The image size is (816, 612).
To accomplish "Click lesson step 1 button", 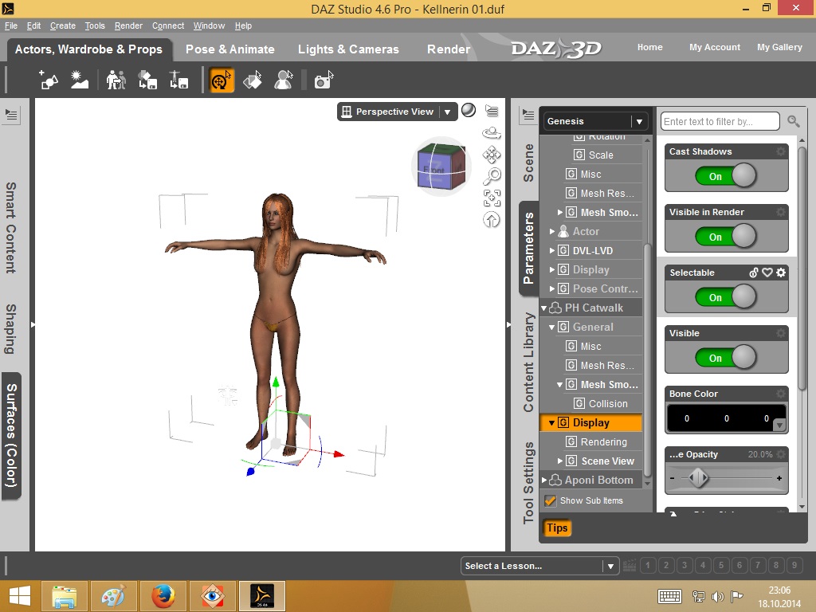I will [x=648, y=565].
